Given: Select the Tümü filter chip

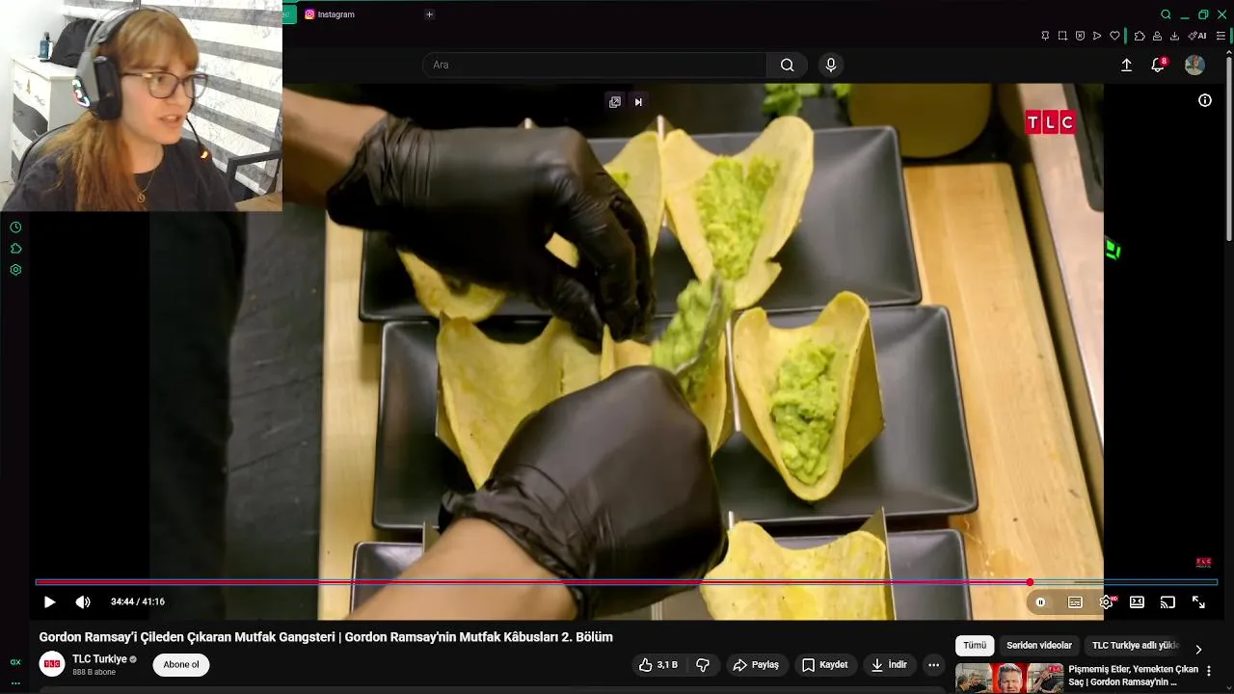Looking at the screenshot, I should (975, 646).
